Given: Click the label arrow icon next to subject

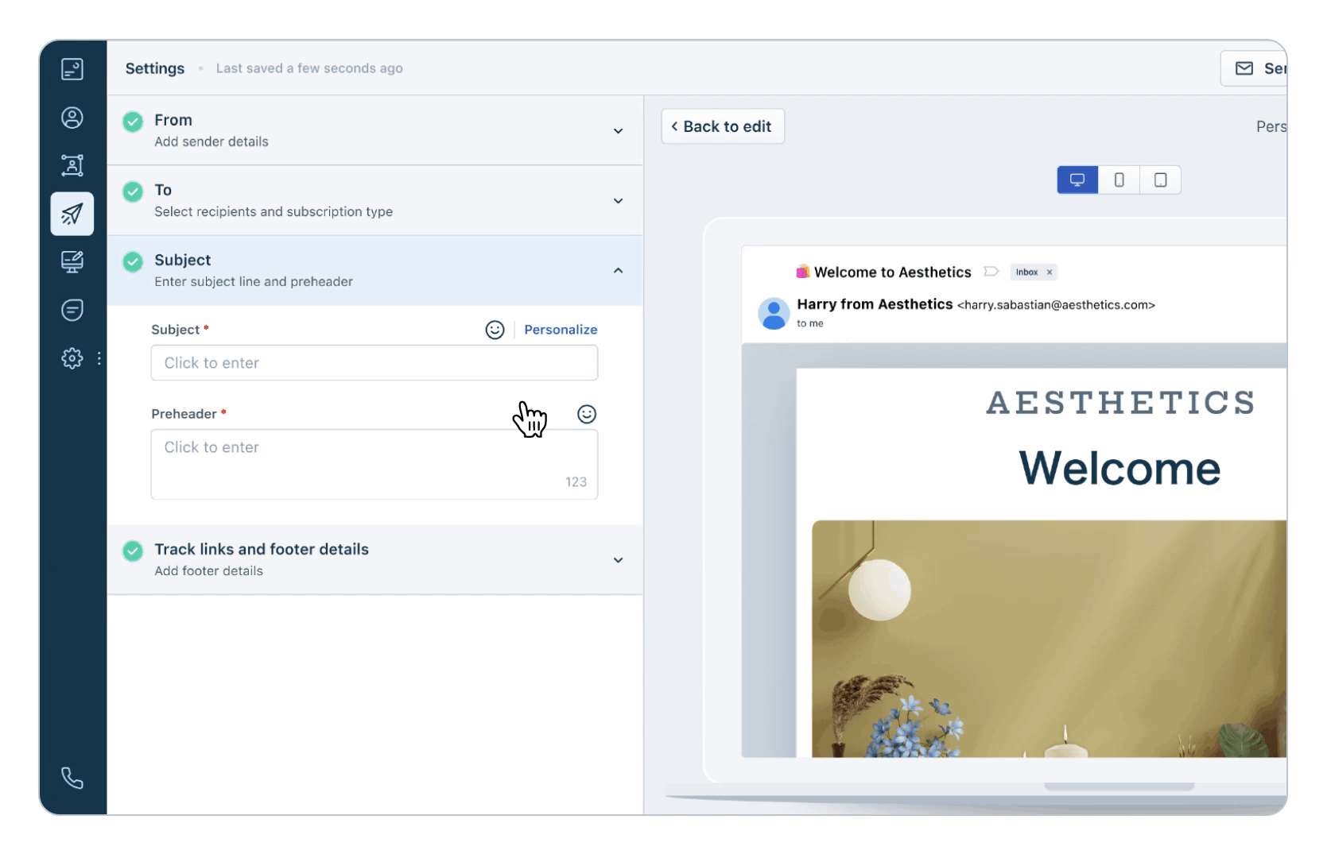Looking at the screenshot, I should coord(991,272).
